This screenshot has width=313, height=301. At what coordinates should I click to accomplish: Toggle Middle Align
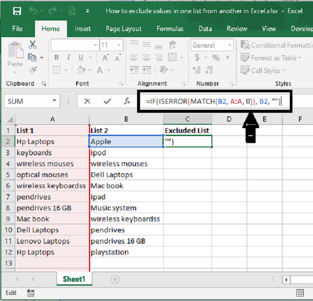click(147, 45)
